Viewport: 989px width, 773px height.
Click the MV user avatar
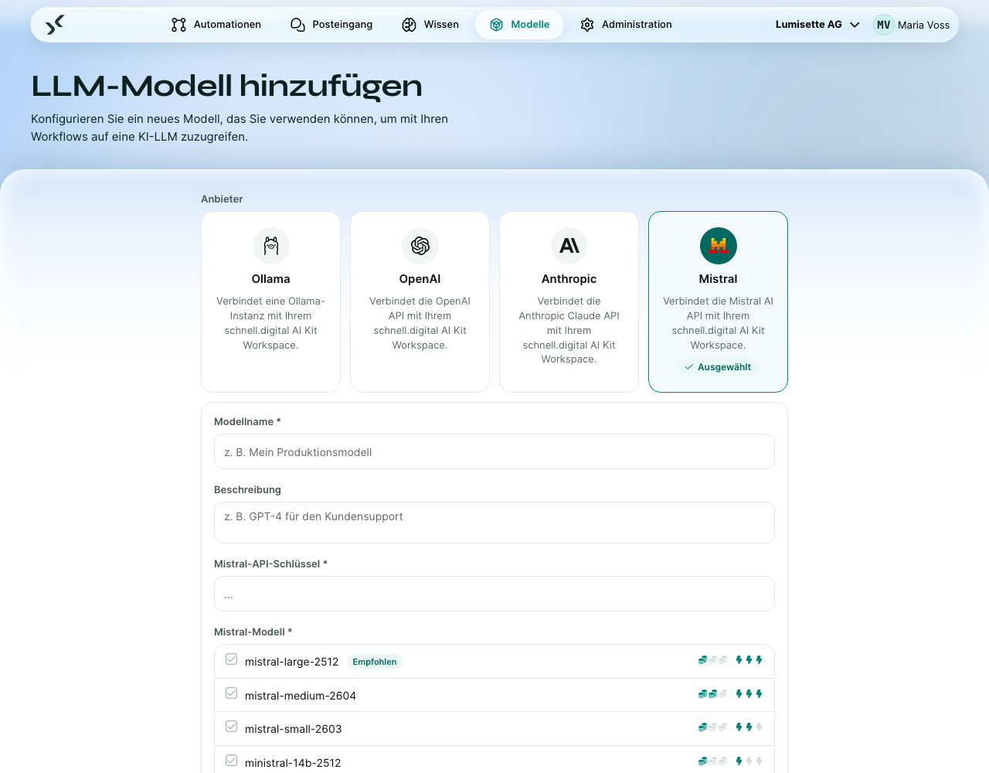[883, 25]
